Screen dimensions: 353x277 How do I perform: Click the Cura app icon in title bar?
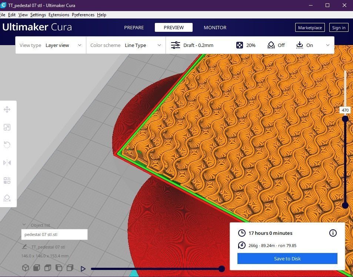(x=3, y=5)
